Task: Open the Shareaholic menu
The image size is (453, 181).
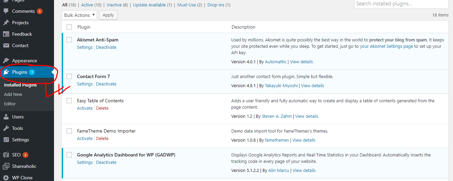Action: coord(27,166)
